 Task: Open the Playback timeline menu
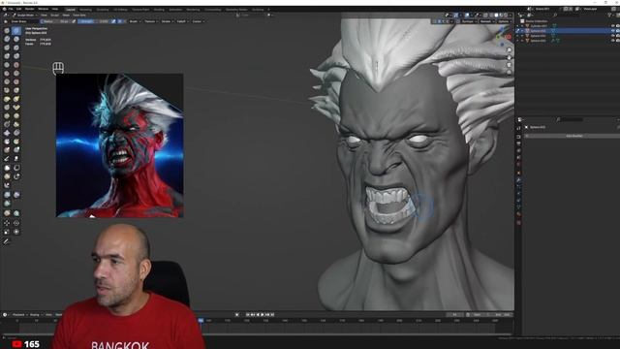pos(18,314)
